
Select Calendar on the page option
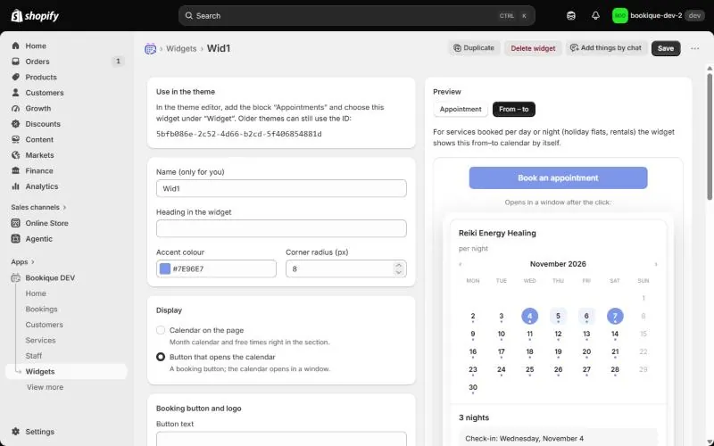point(161,330)
